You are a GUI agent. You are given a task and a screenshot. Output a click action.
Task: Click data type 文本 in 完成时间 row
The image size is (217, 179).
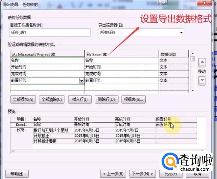(174, 74)
